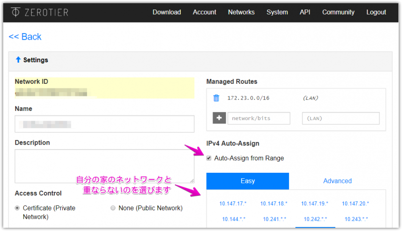This screenshot has width=402, height=231.
Task: Go back using the << Back link
Action: (x=25, y=37)
